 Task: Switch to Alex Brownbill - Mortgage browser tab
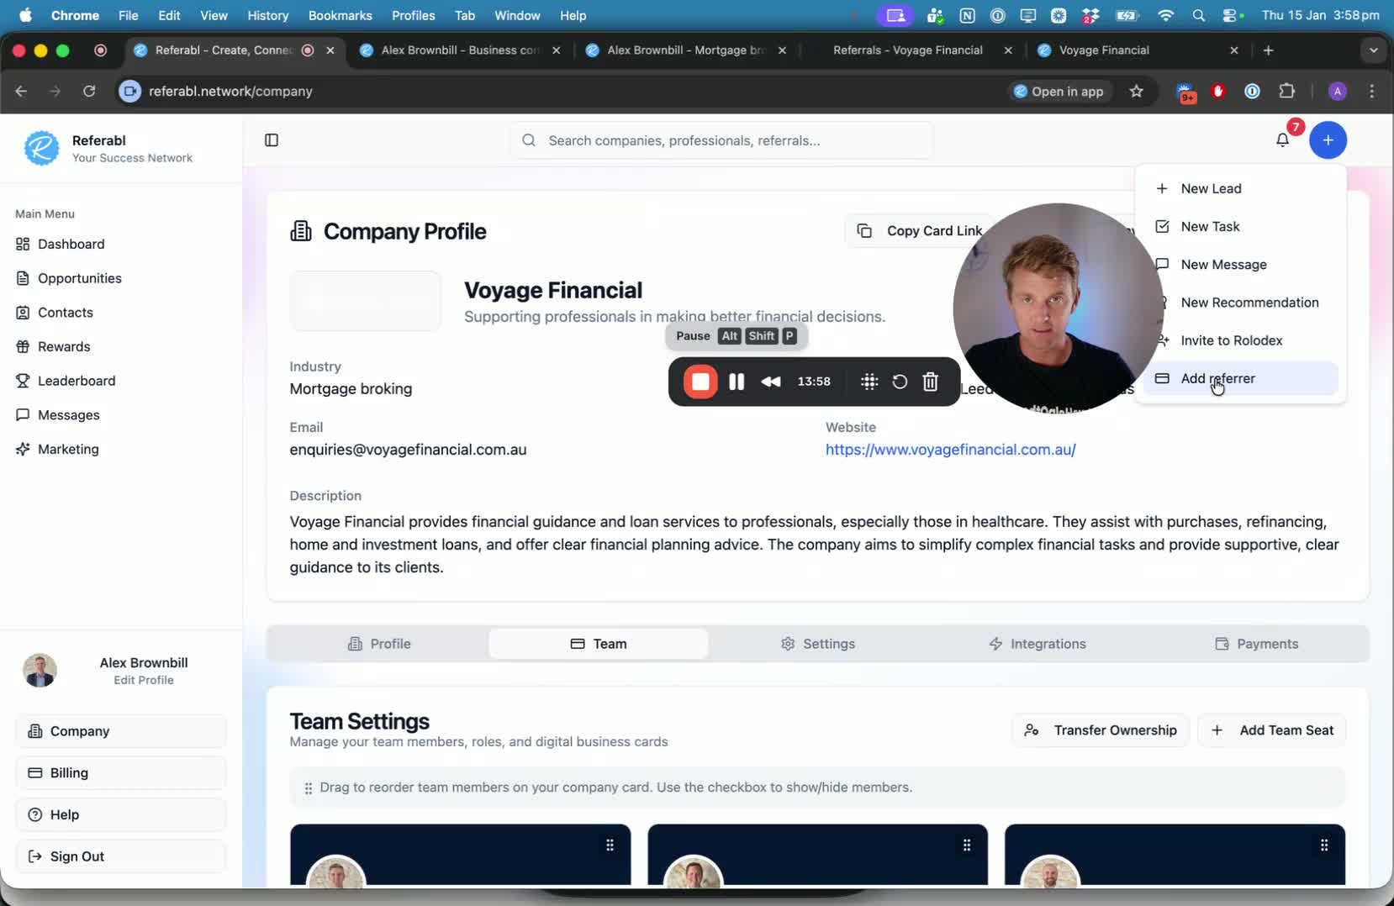688,50
